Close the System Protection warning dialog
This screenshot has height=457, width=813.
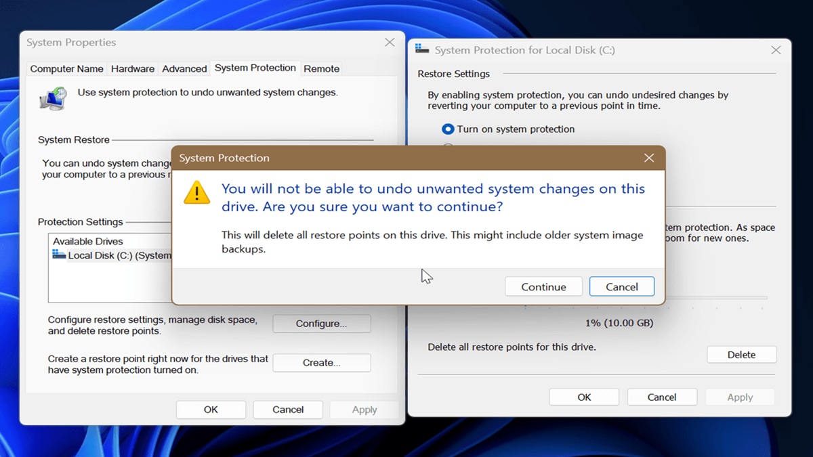click(649, 158)
